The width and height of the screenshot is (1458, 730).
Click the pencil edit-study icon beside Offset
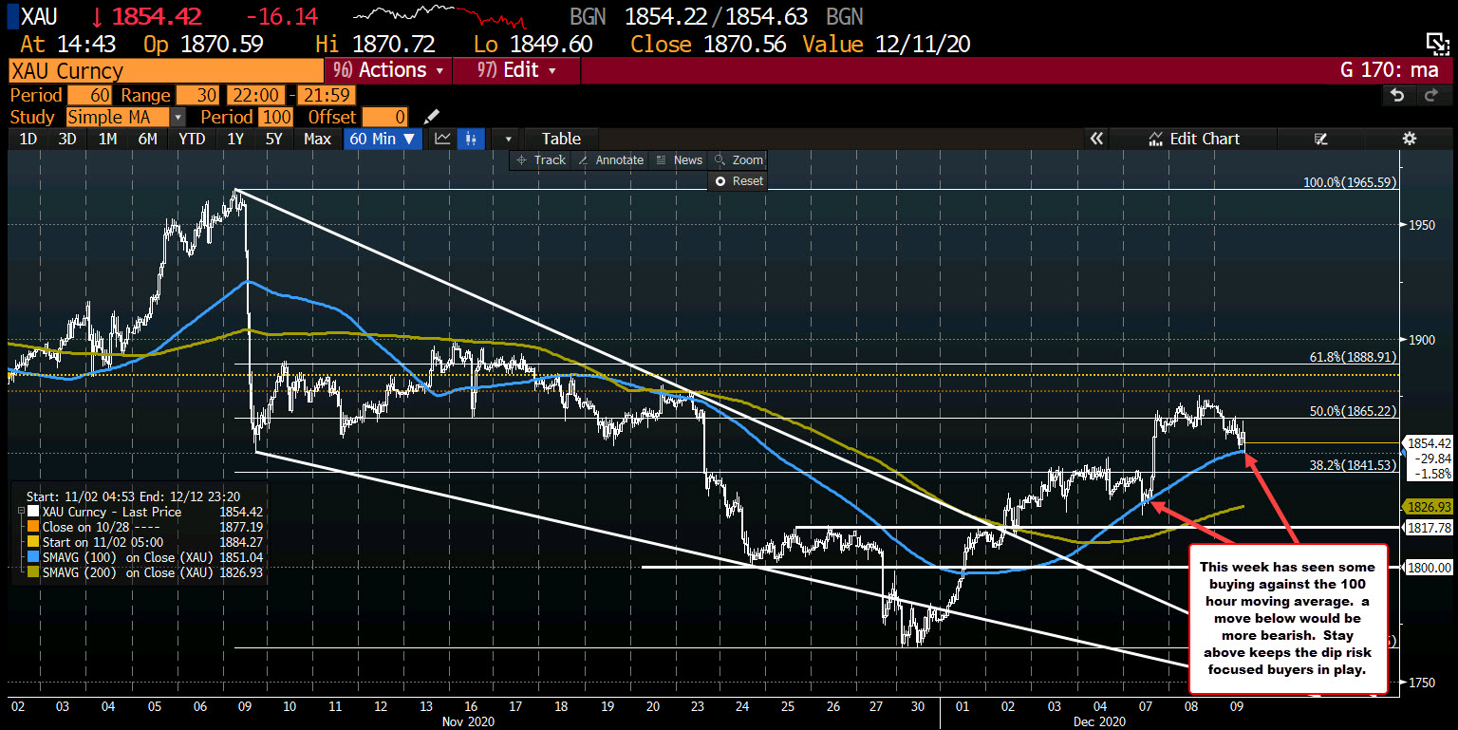pyautogui.click(x=432, y=117)
